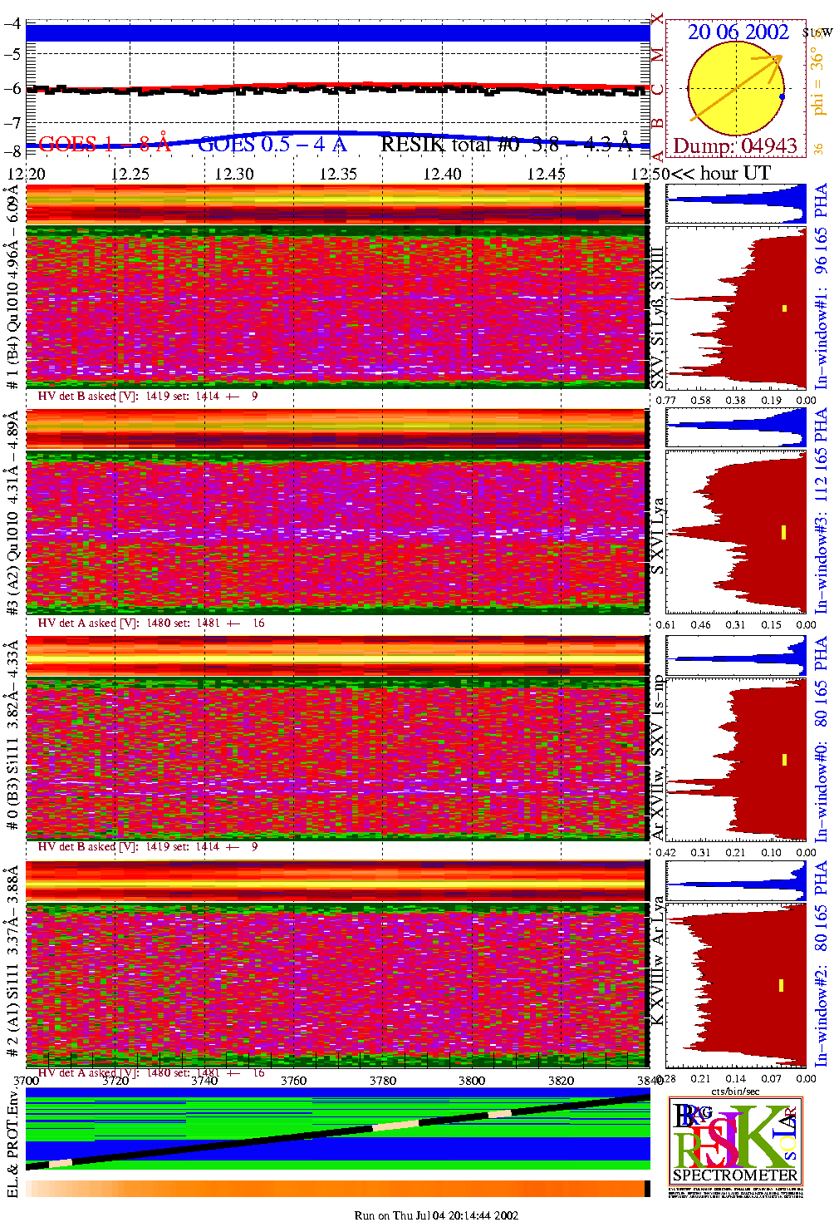
Task: Select yellow marker in In-window#1 histogram
Action: (783, 308)
